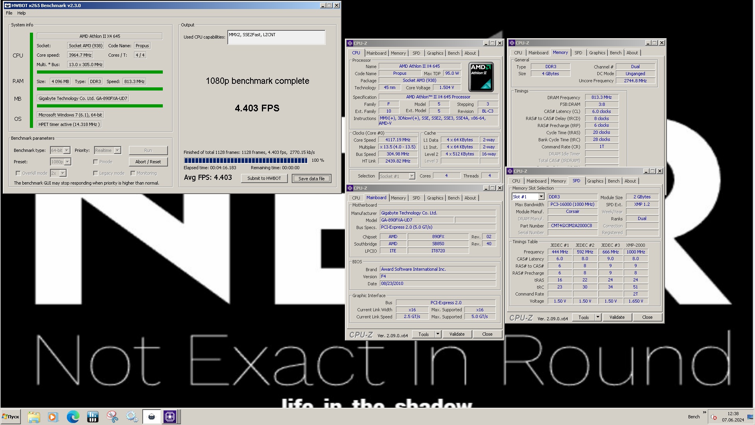The height and width of the screenshot is (425, 755).
Task: Click Close in the SPD CPU-Z window
Action: [x=647, y=317]
